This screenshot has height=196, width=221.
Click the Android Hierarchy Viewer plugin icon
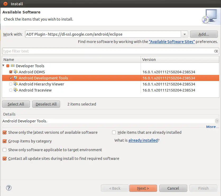pyautogui.click(x=16, y=84)
